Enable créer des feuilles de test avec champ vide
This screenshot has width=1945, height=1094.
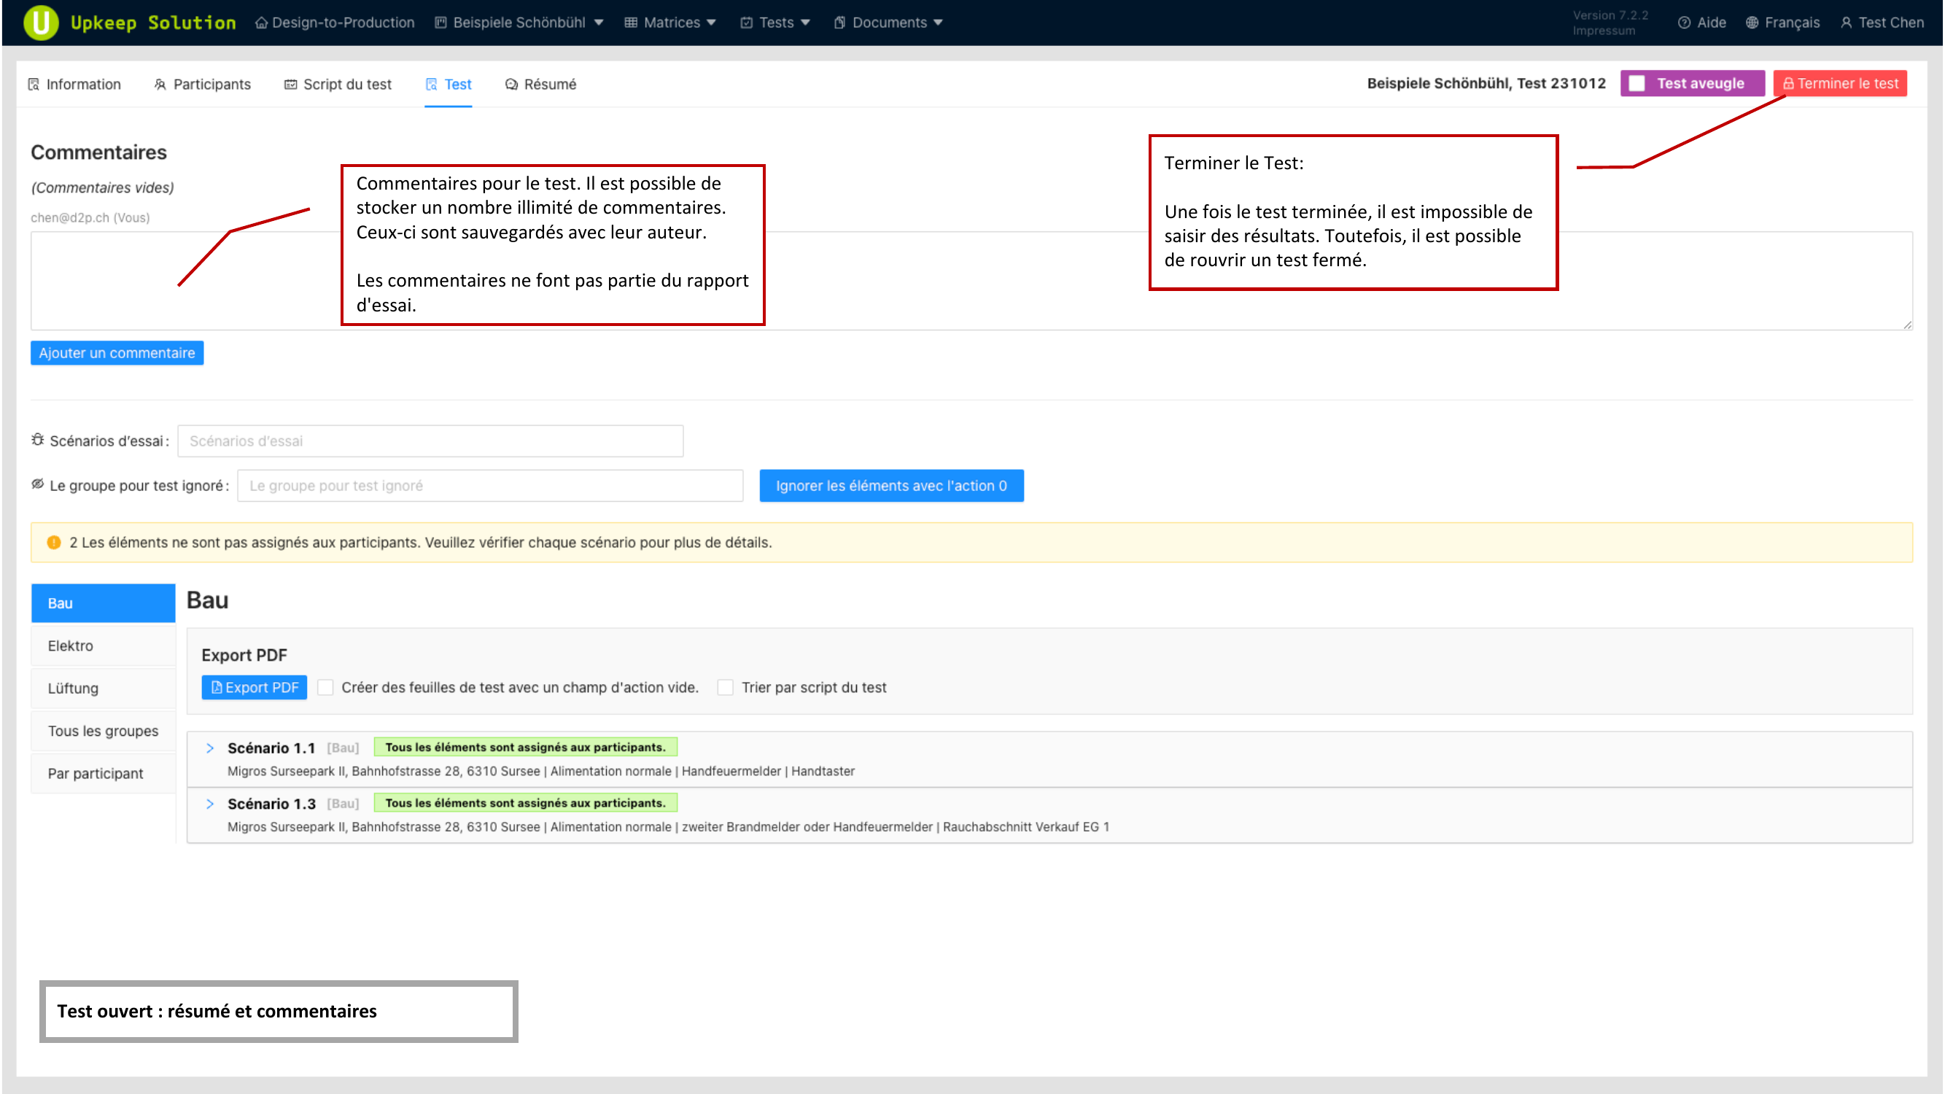click(325, 687)
